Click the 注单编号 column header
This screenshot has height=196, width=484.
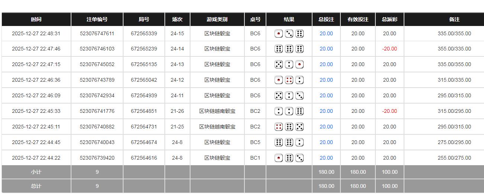97,19
